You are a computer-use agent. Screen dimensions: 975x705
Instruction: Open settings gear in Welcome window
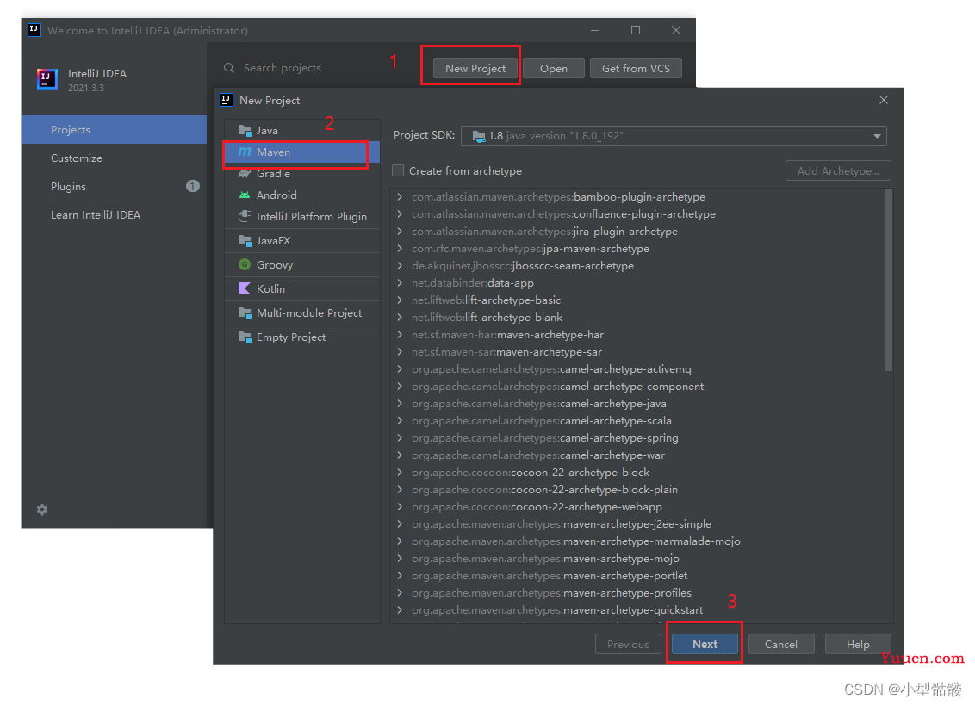(42, 510)
